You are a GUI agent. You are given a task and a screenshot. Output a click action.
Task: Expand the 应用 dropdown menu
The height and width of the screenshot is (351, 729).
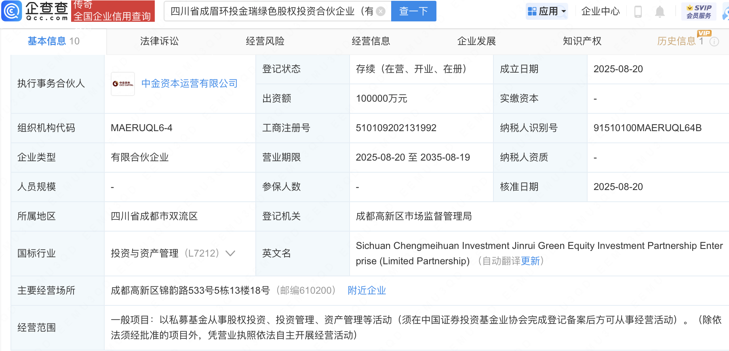564,11
